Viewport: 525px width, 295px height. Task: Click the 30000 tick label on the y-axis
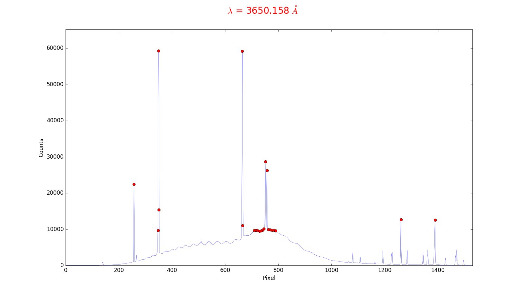pos(55,157)
